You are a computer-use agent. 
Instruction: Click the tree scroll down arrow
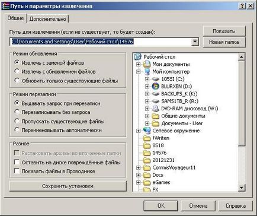pos(242,188)
